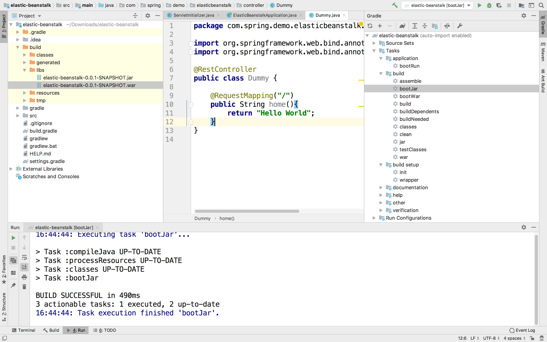Expand the verification tasks group

(381, 210)
